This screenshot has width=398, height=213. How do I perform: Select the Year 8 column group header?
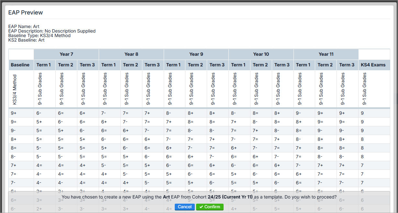(131, 54)
